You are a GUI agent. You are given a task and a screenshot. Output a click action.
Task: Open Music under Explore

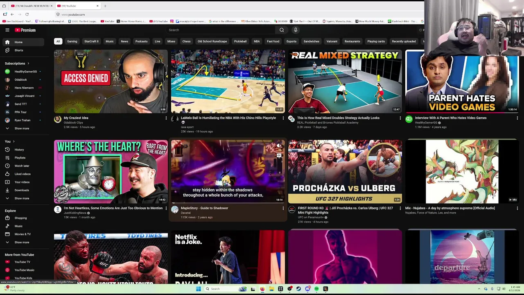23,226
